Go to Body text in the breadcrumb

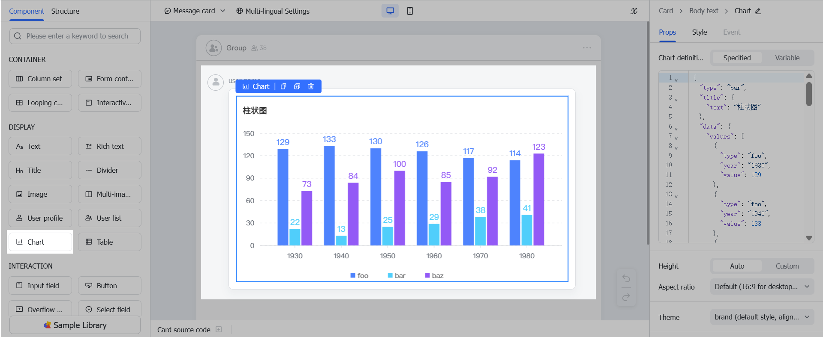point(703,11)
